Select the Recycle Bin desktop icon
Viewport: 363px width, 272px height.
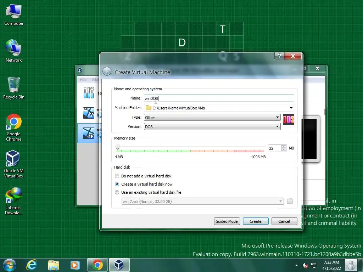point(14,88)
